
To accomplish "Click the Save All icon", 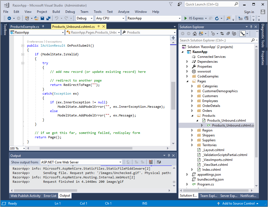I will pos(48,18).
